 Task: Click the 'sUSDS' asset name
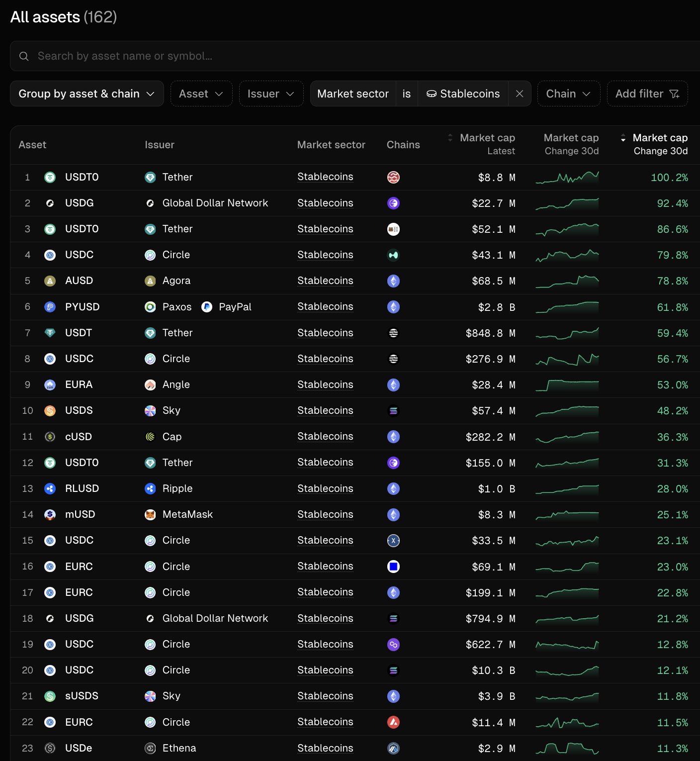click(x=82, y=696)
